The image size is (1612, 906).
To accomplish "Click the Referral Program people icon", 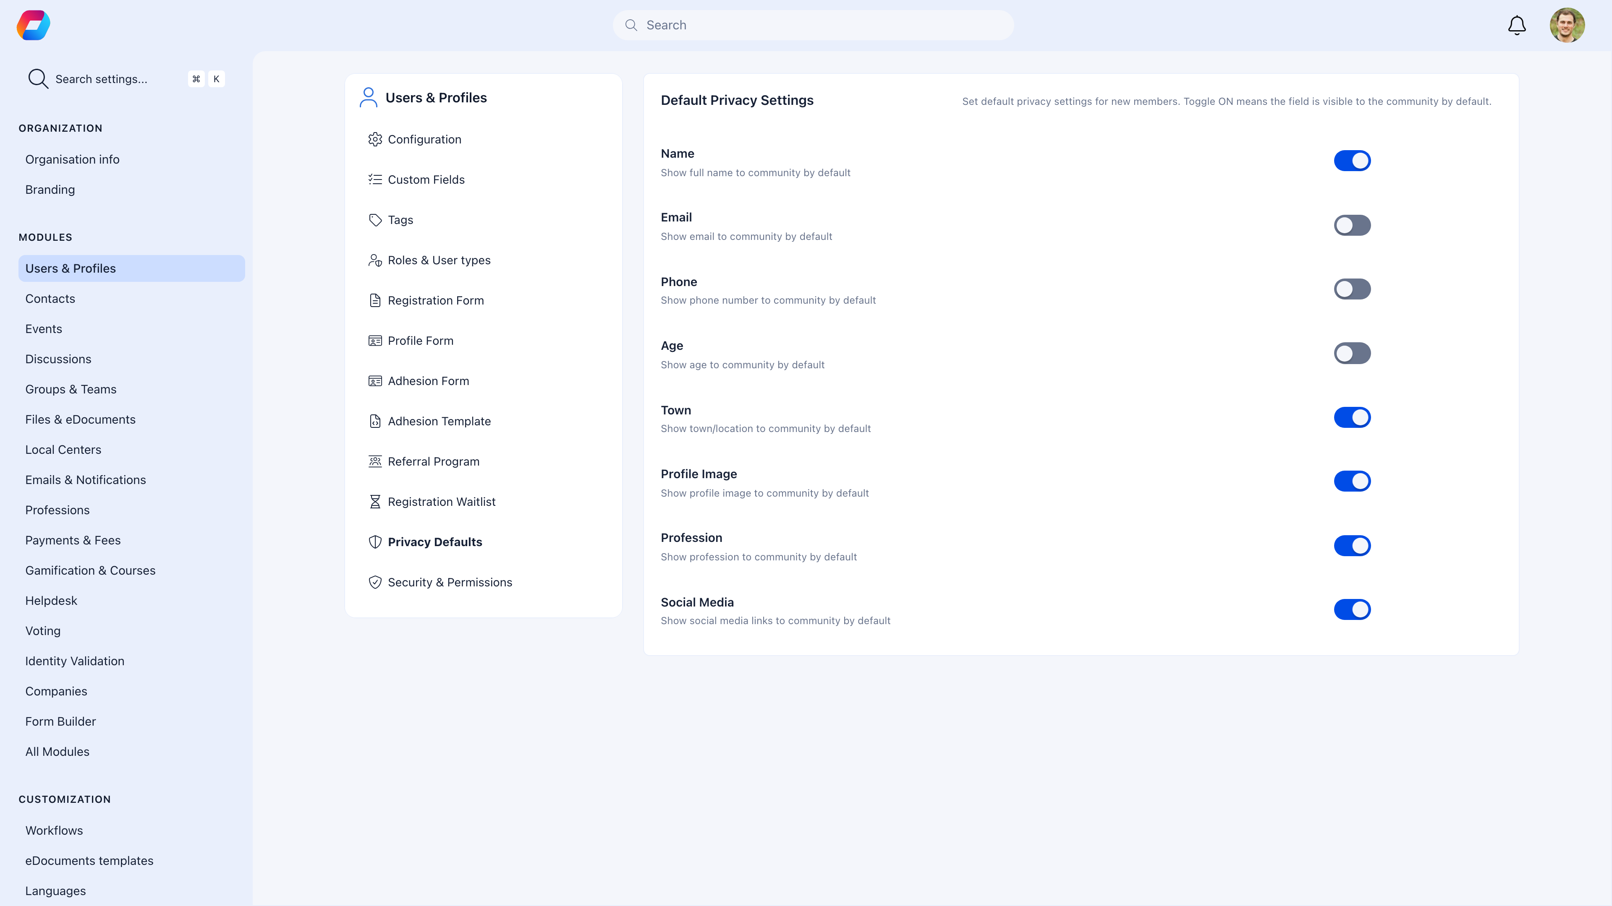I will tap(375, 461).
